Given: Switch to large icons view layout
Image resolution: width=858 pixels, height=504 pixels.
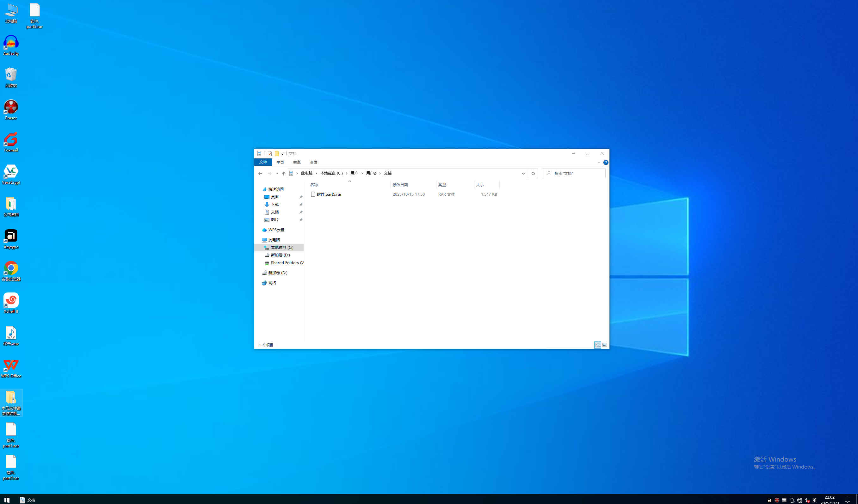Looking at the screenshot, I should [605, 345].
